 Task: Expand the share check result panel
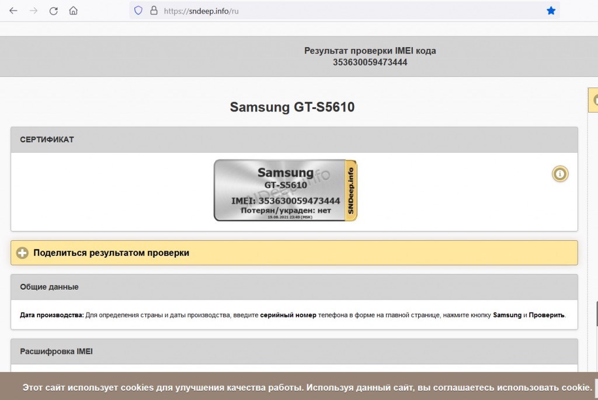[x=294, y=253]
